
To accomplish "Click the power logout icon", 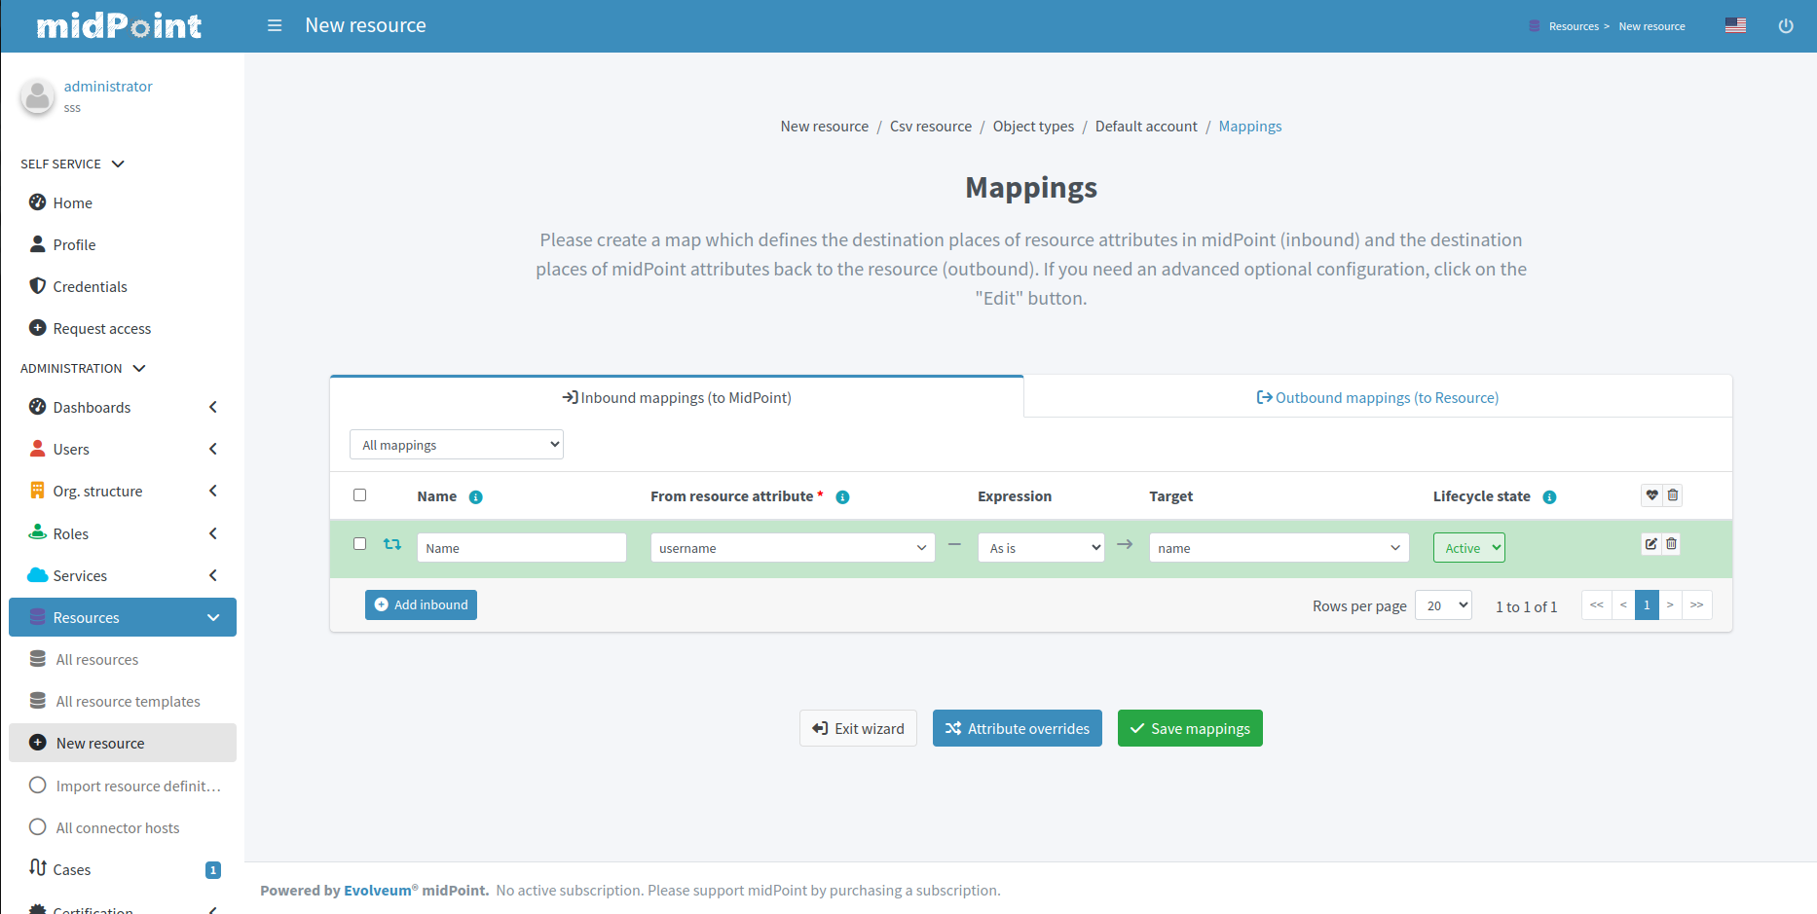I will pos(1785,26).
